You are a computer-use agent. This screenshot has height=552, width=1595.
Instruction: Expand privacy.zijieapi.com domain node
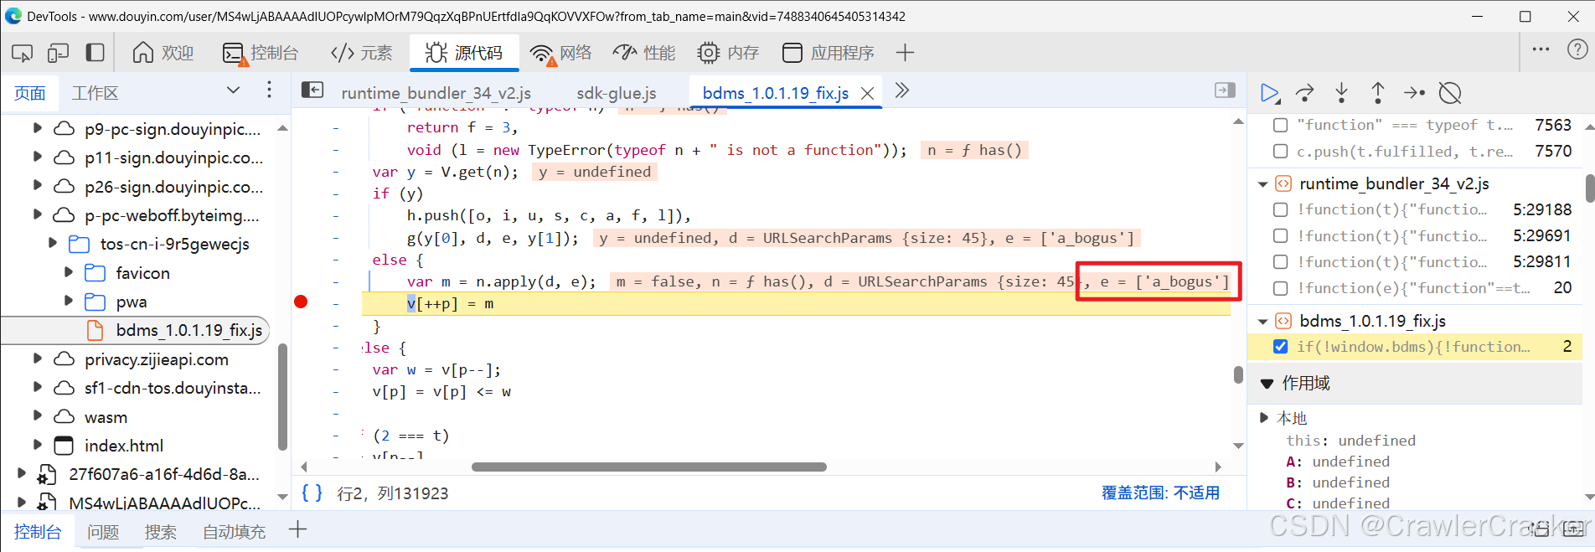tap(37, 359)
